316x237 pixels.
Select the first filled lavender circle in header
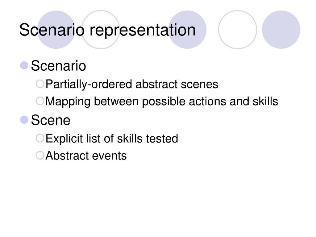[56, 30]
